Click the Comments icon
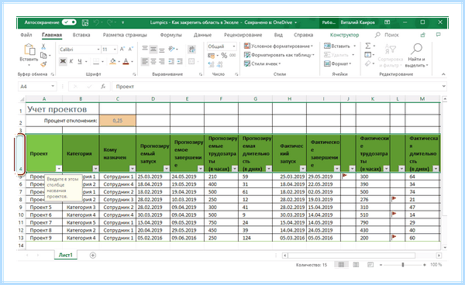465x285 pixels. pos(439,35)
